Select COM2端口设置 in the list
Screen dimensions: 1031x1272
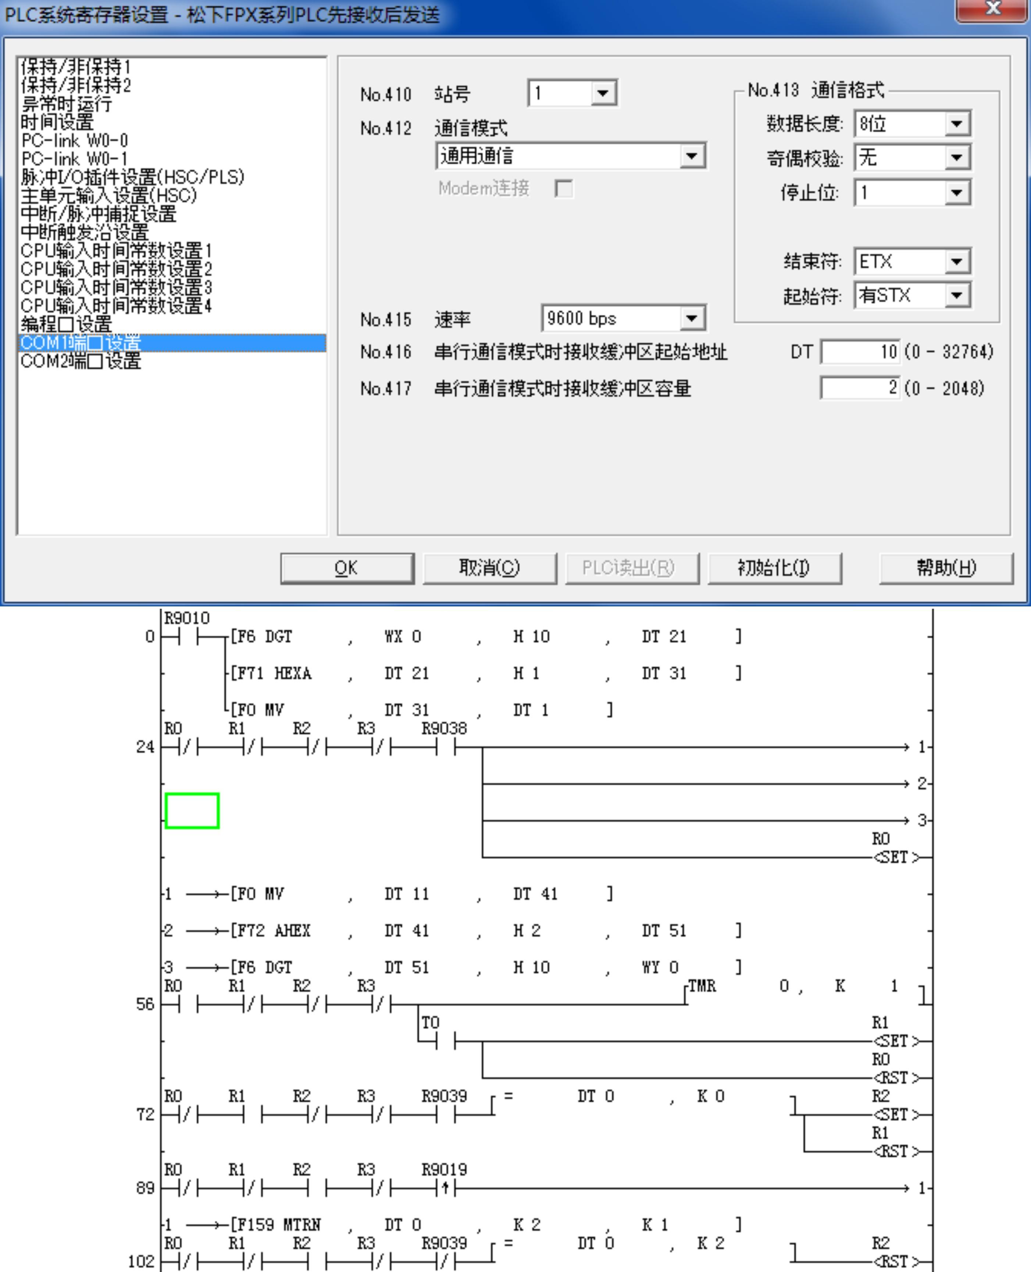[x=81, y=361]
